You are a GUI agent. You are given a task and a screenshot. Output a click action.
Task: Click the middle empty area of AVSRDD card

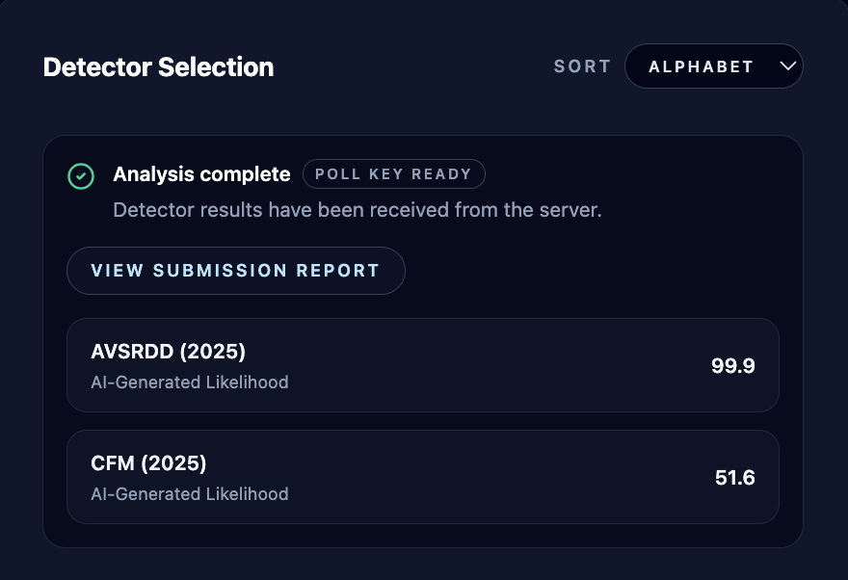482,366
